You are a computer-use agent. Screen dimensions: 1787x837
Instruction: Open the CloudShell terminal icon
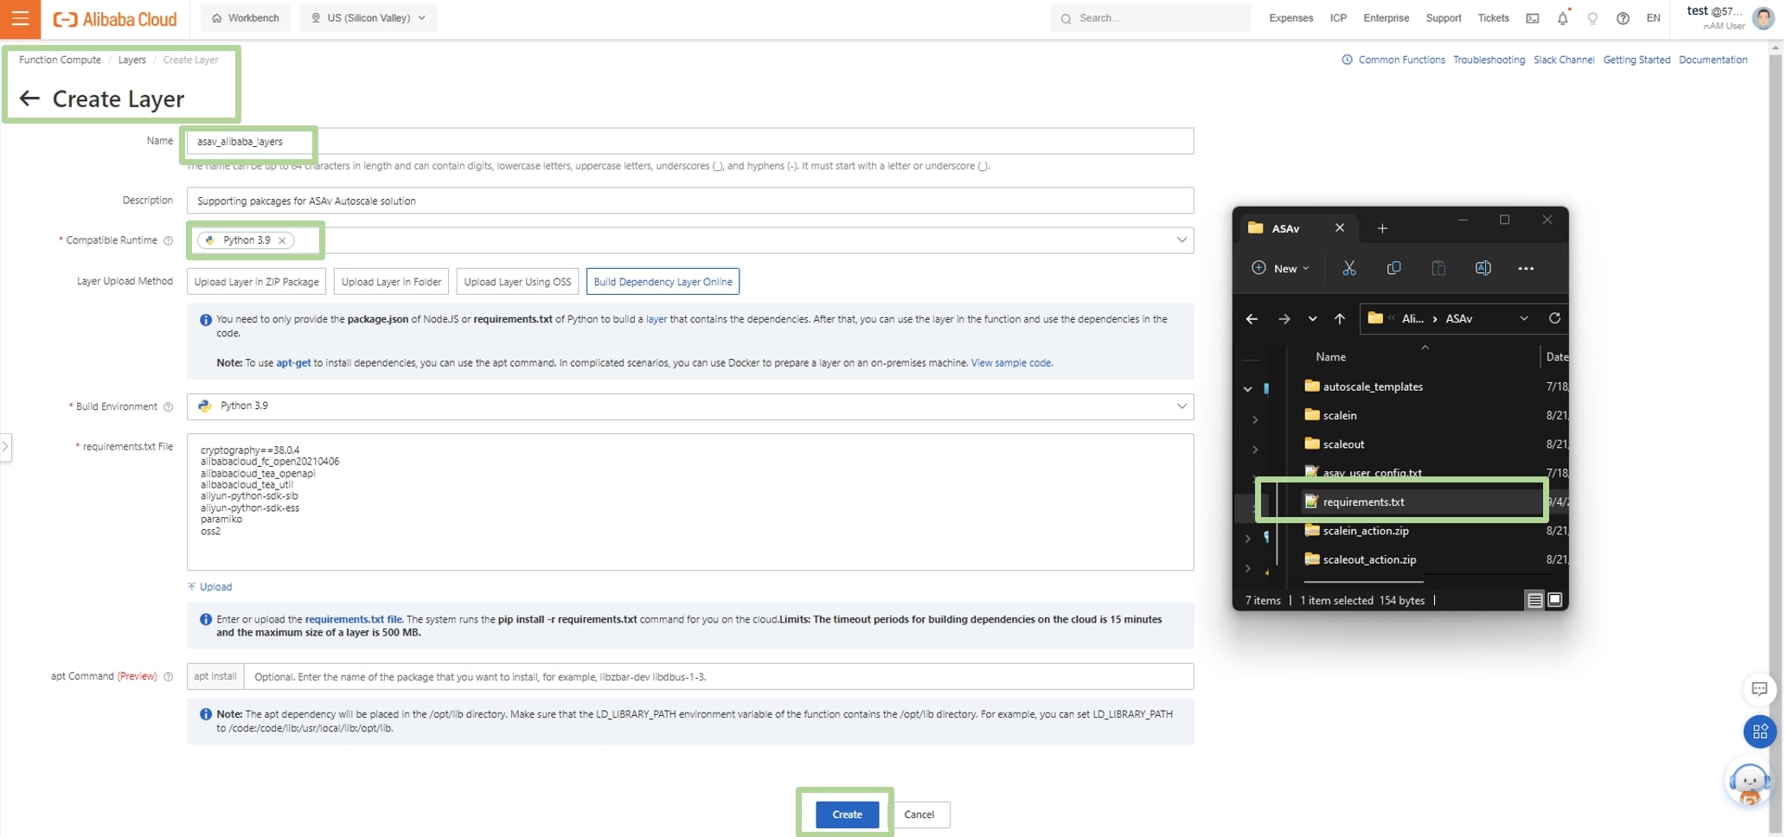click(1532, 18)
